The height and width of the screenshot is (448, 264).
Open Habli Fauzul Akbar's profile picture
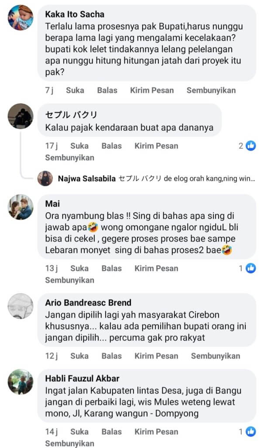[x=21, y=381]
